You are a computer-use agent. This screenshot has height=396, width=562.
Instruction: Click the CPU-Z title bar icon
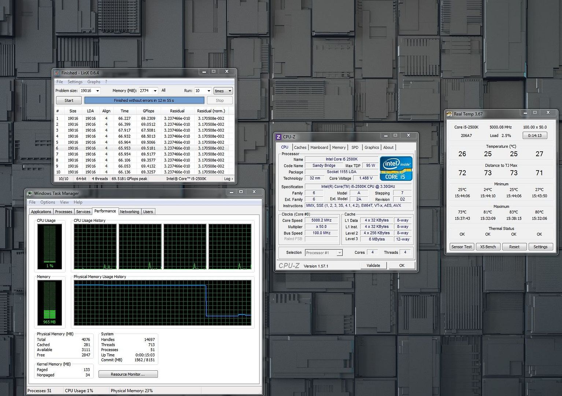click(x=278, y=137)
